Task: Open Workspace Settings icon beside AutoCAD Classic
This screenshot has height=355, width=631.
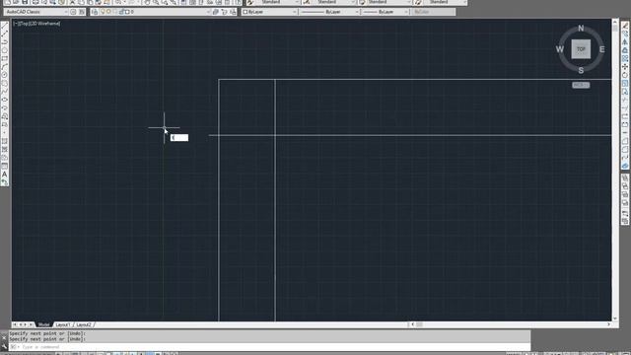Action: pyautogui.click(x=73, y=12)
